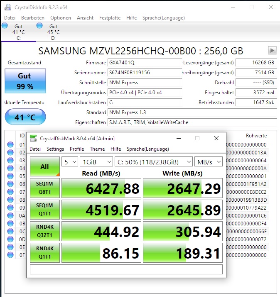The height and width of the screenshot is (298, 280).
Task: Click status dot for attribute ID 08
Action: point(10,200)
